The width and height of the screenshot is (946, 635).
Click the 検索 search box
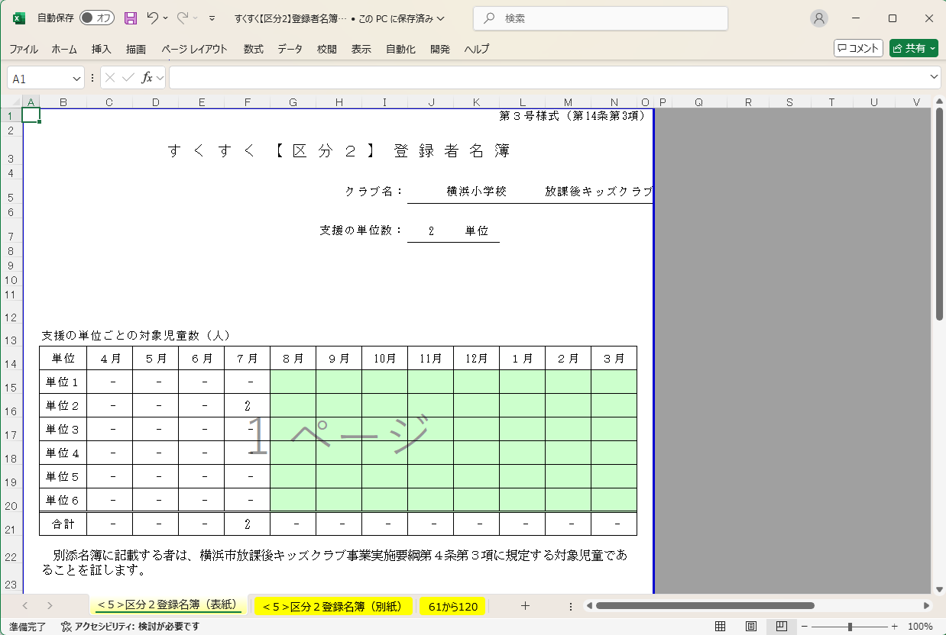point(600,18)
